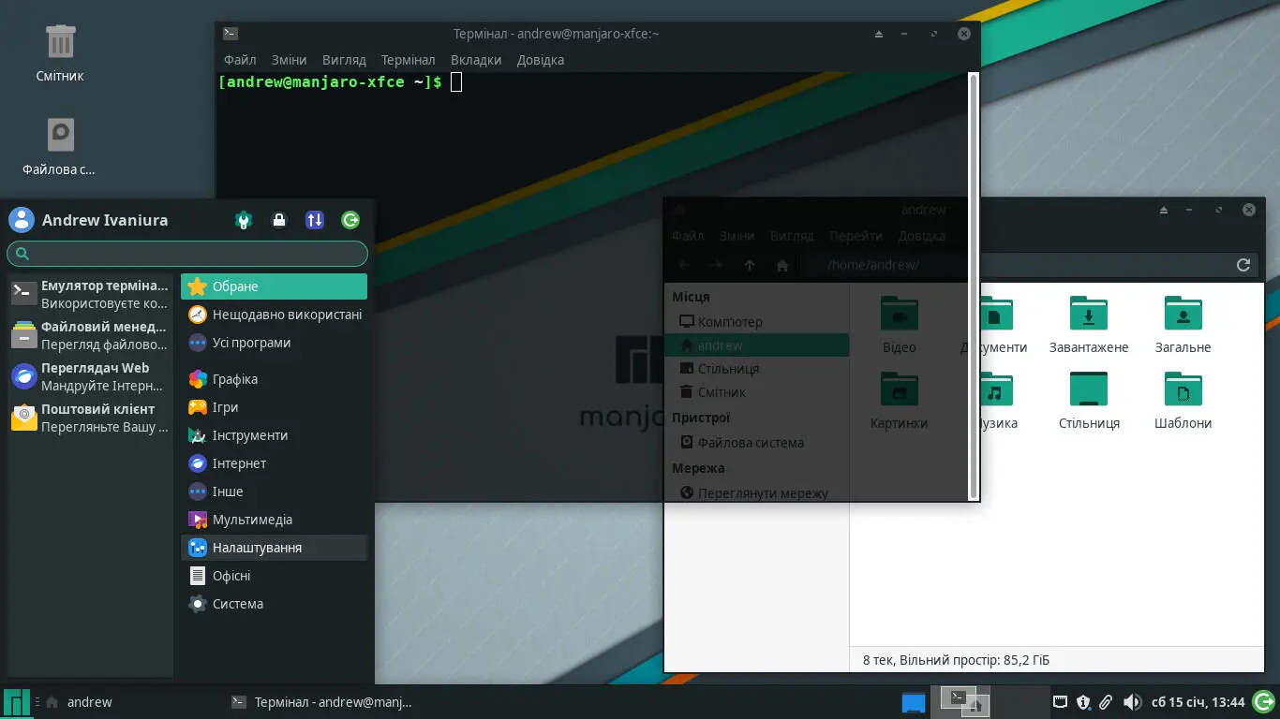The width and height of the screenshot is (1280, 719).
Task: Click the network connection icon in system tray
Action: 1061,702
